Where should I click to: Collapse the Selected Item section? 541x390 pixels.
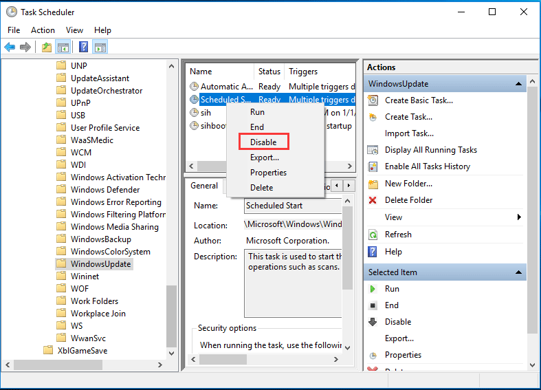(x=518, y=272)
